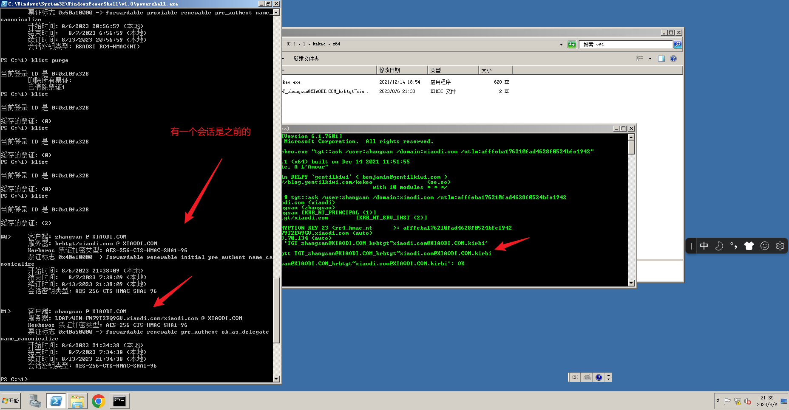Screen dimensions: 789x410
Task: Click the 新建文件夹 button
Action: coord(307,59)
